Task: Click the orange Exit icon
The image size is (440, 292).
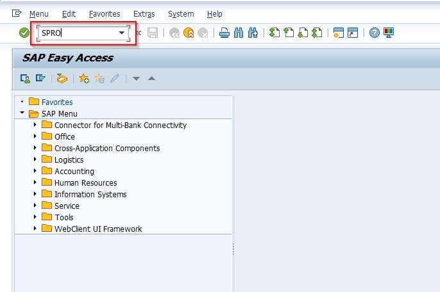Action: coord(189,33)
